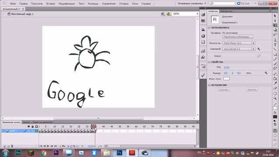Select the Bone tool
Image resolution: width=279 pixels, height=157 pixels.
click(275, 74)
